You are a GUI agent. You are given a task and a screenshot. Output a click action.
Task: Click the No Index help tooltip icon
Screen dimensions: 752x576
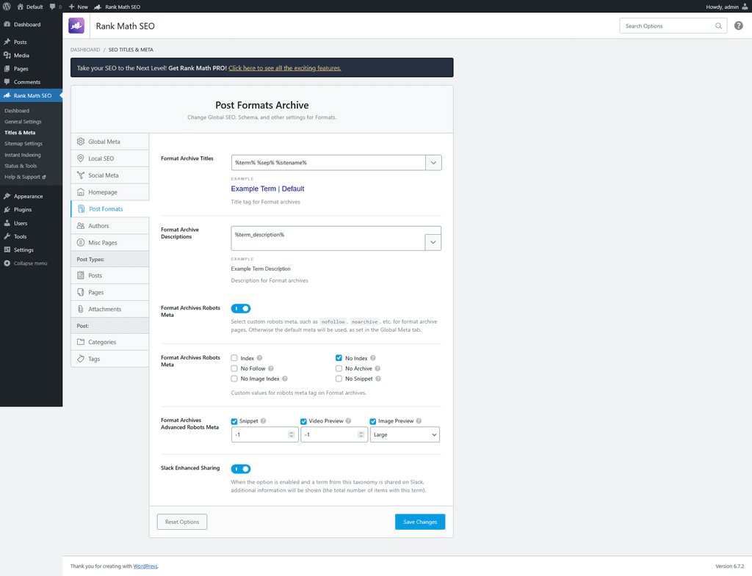(x=372, y=358)
